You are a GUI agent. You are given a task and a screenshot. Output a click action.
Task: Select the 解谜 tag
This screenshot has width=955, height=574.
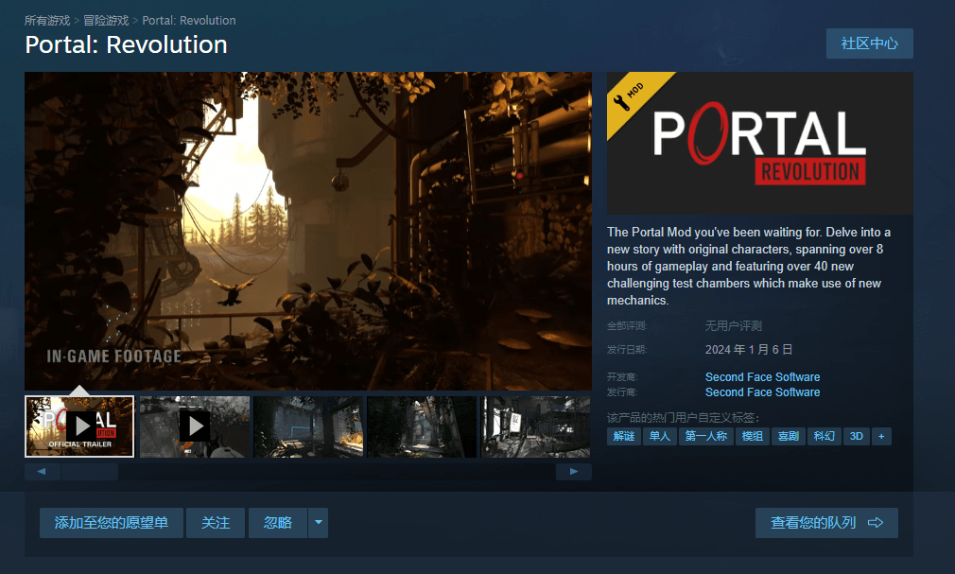coord(624,436)
